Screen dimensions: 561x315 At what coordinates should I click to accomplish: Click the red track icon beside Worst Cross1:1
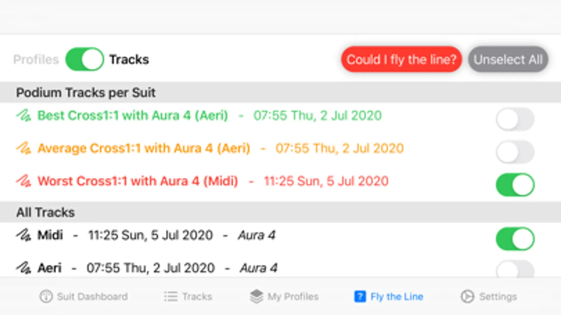click(x=24, y=181)
